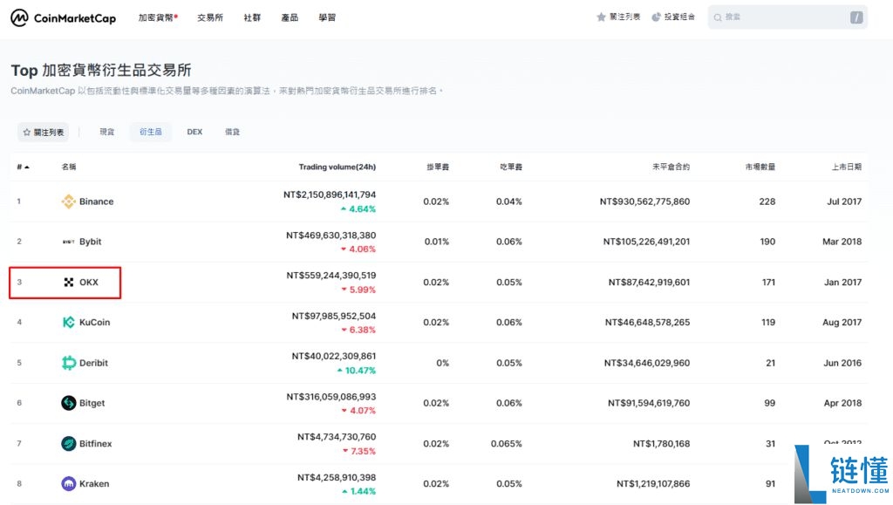Image resolution: width=893 pixels, height=505 pixels.
Task: Sort by 吃單費 column header
Action: click(x=511, y=167)
